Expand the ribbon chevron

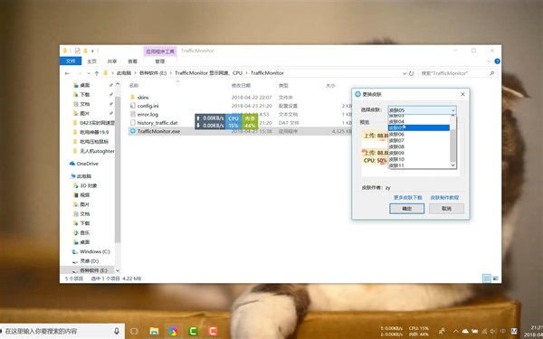pyautogui.click(x=489, y=61)
